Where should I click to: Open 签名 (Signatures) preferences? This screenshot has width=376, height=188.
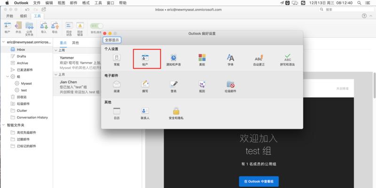pyautogui.click(x=173, y=86)
